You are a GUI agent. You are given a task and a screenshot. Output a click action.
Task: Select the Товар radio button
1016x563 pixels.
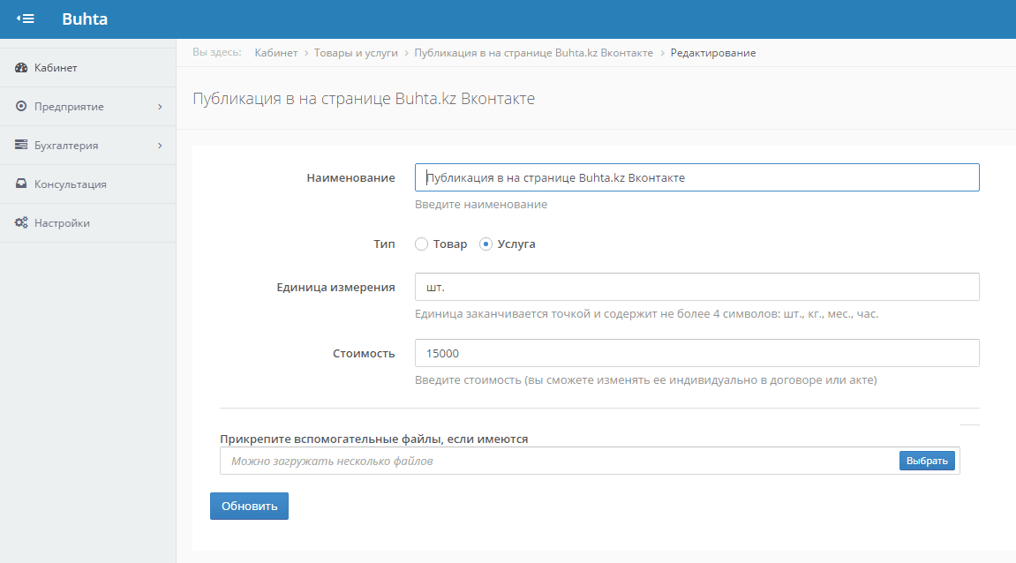422,244
